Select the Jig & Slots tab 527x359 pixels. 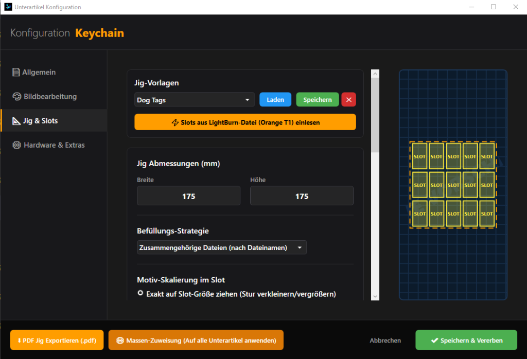point(54,120)
